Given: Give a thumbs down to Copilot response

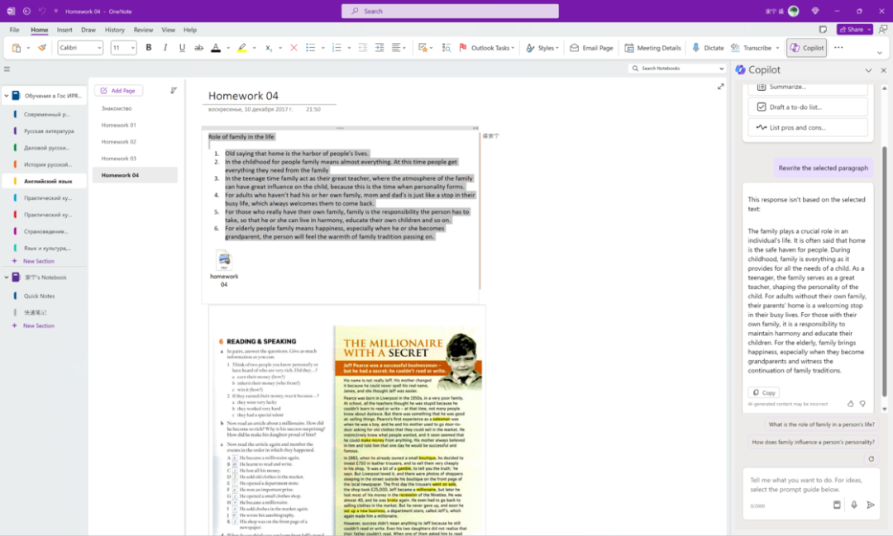Looking at the screenshot, I should (862, 403).
